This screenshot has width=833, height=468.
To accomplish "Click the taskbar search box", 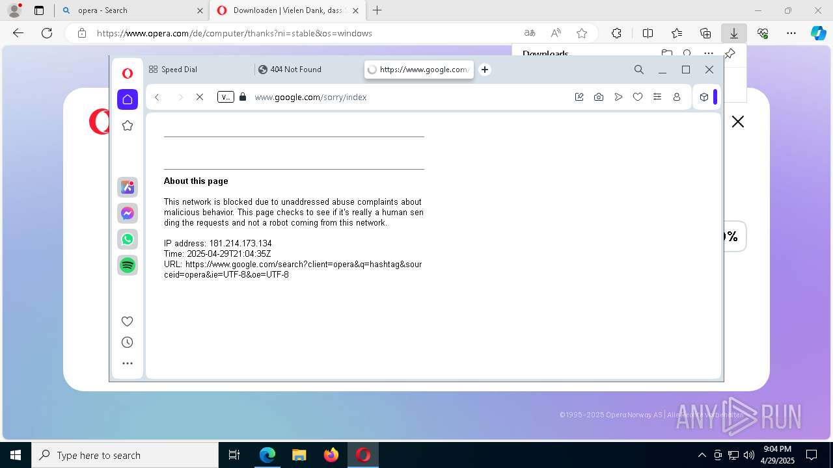I will tap(125, 455).
